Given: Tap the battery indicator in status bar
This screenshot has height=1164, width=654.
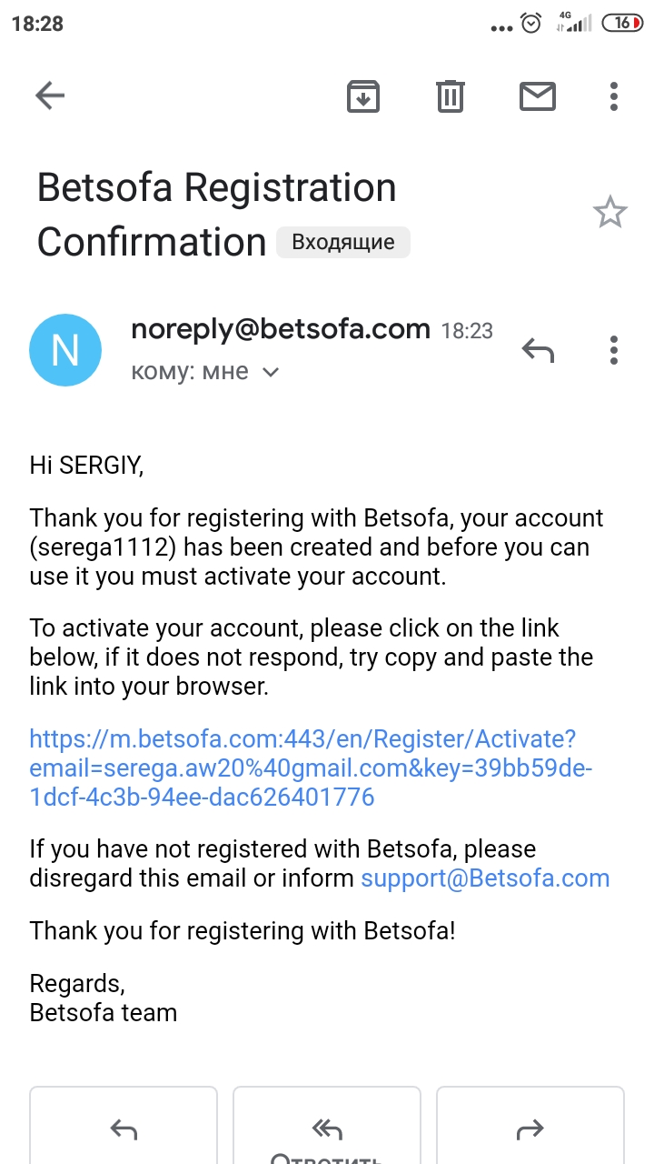Looking at the screenshot, I should coord(625,24).
